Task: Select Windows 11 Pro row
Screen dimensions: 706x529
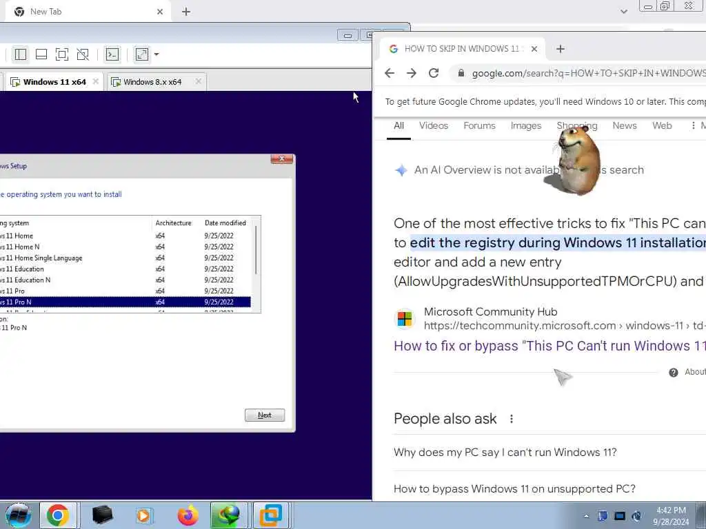Action: point(125,291)
